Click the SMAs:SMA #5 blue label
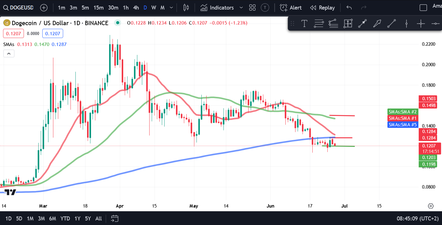 [402, 125]
